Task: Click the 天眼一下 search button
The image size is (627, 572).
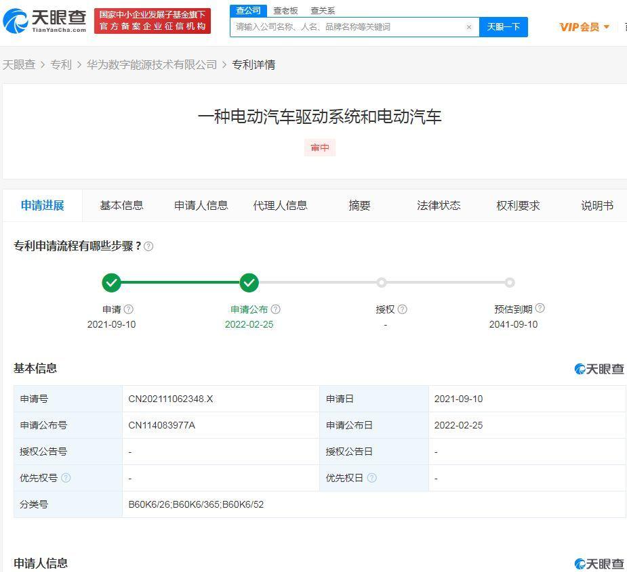Action: tap(504, 27)
